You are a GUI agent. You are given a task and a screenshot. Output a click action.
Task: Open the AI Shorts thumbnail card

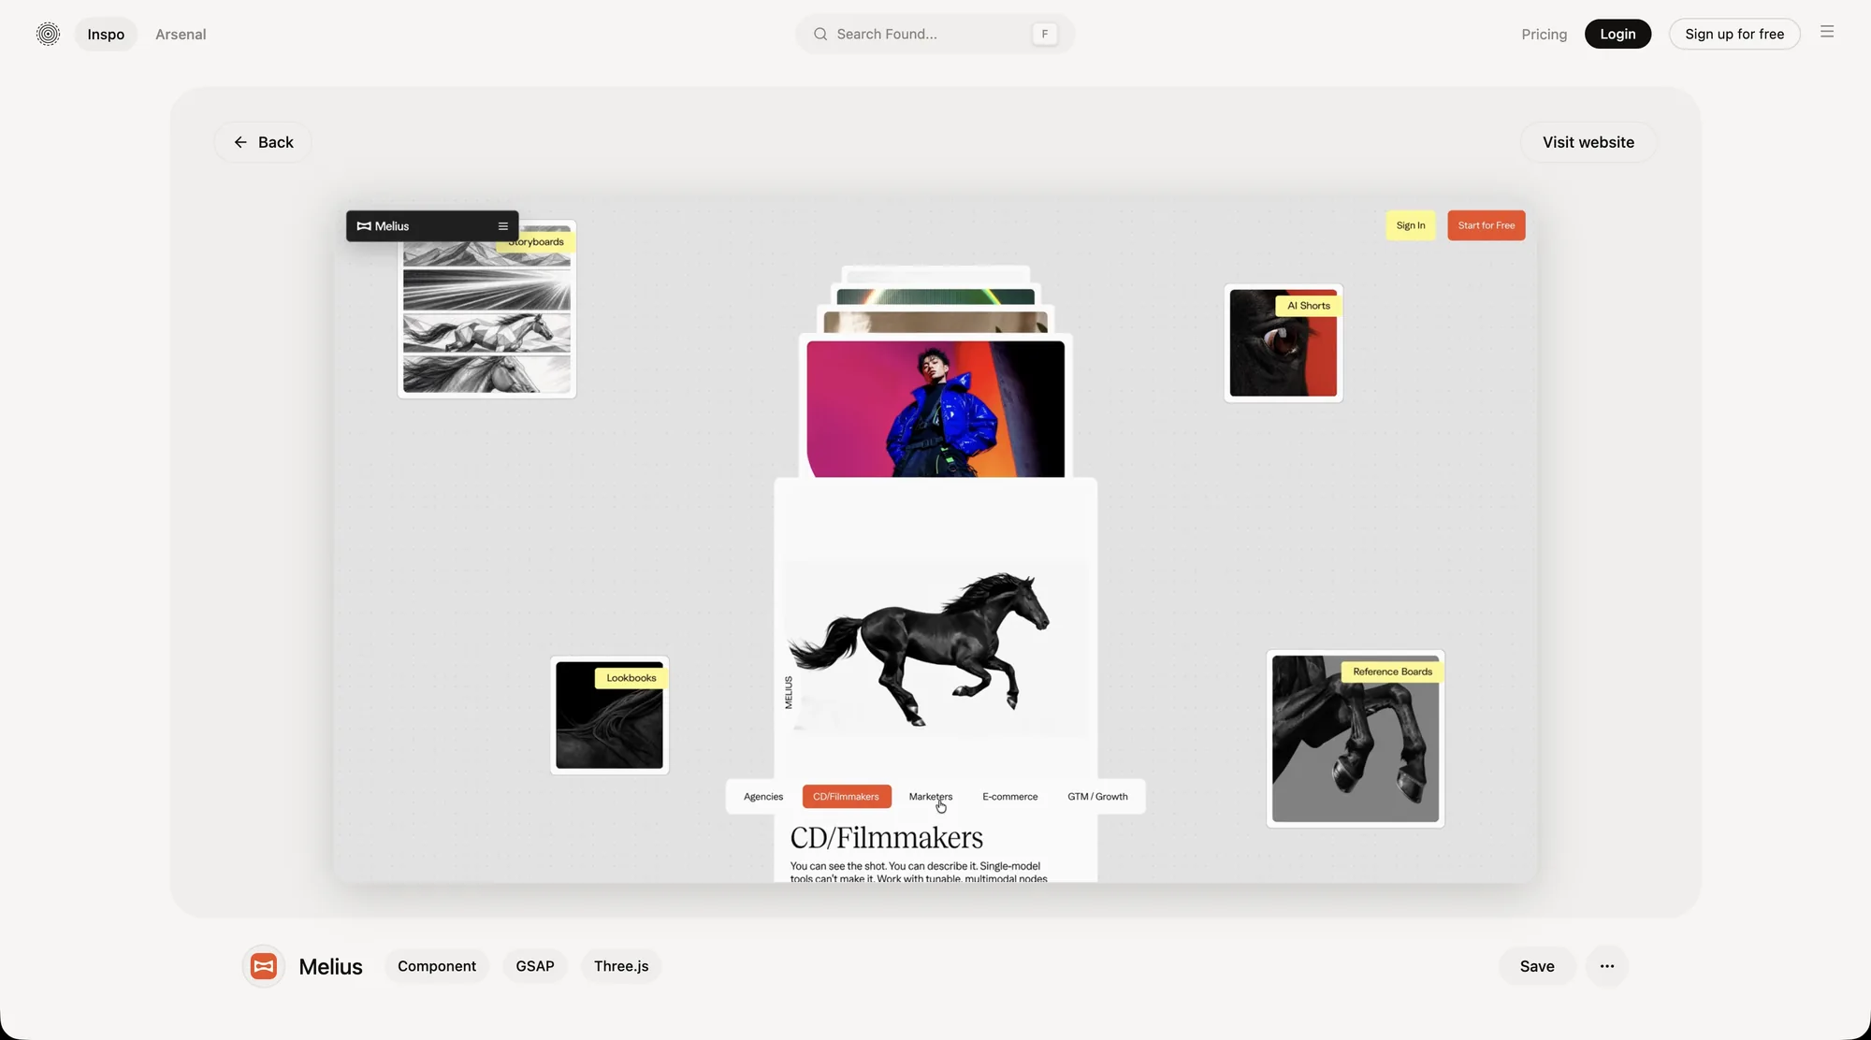tap(1283, 343)
